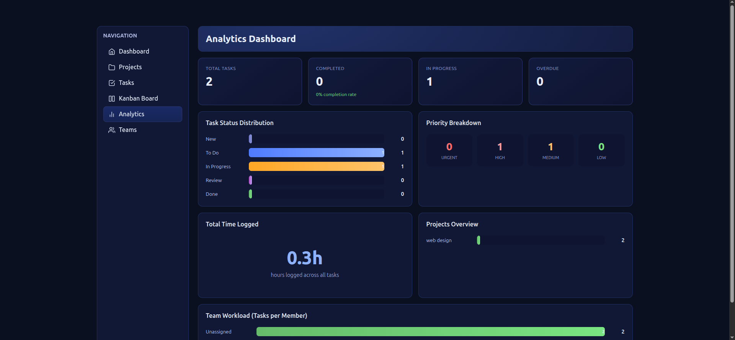Open the Tasks page
This screenshot has width=735, height=340.
143,83
